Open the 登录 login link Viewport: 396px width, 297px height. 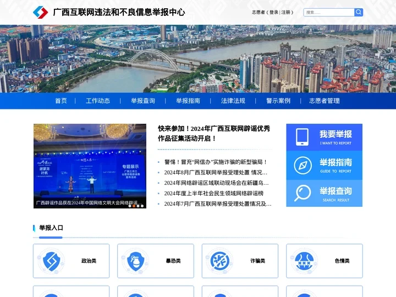point(274,12)
